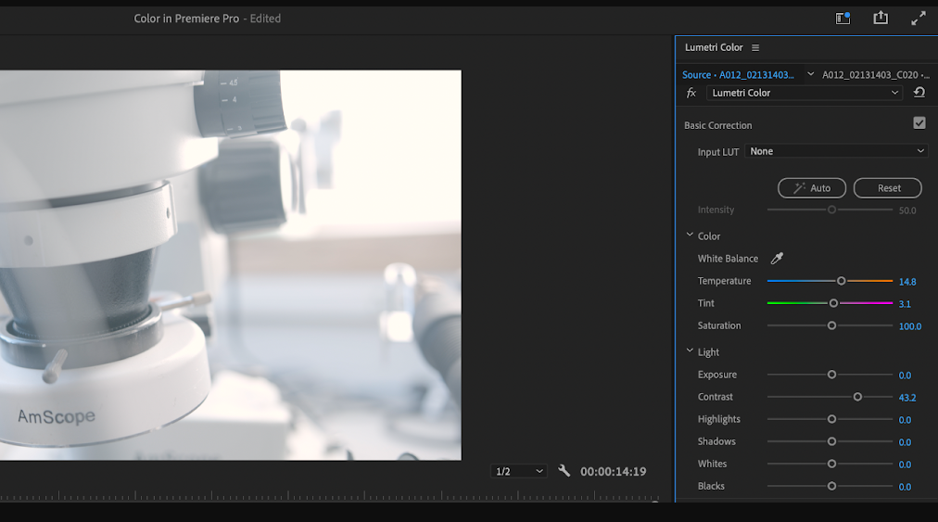Click the White Balance label
The image size is (938, 522).
pos(728,259)
